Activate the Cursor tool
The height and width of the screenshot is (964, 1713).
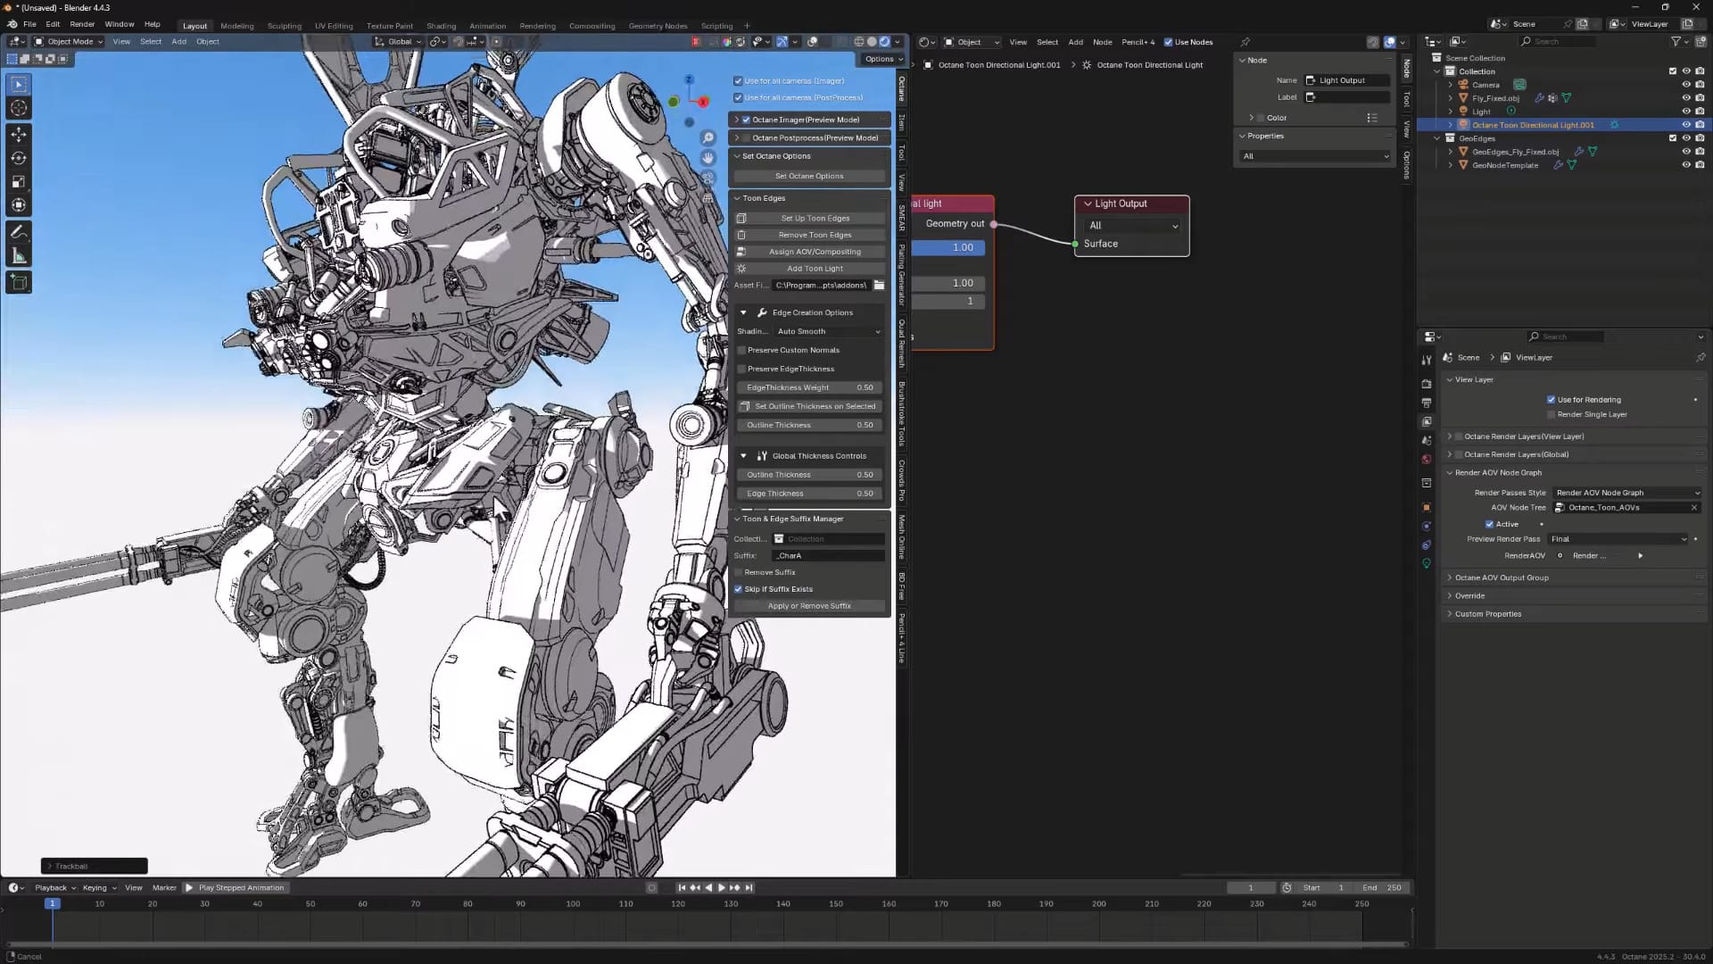click(18, 108)
